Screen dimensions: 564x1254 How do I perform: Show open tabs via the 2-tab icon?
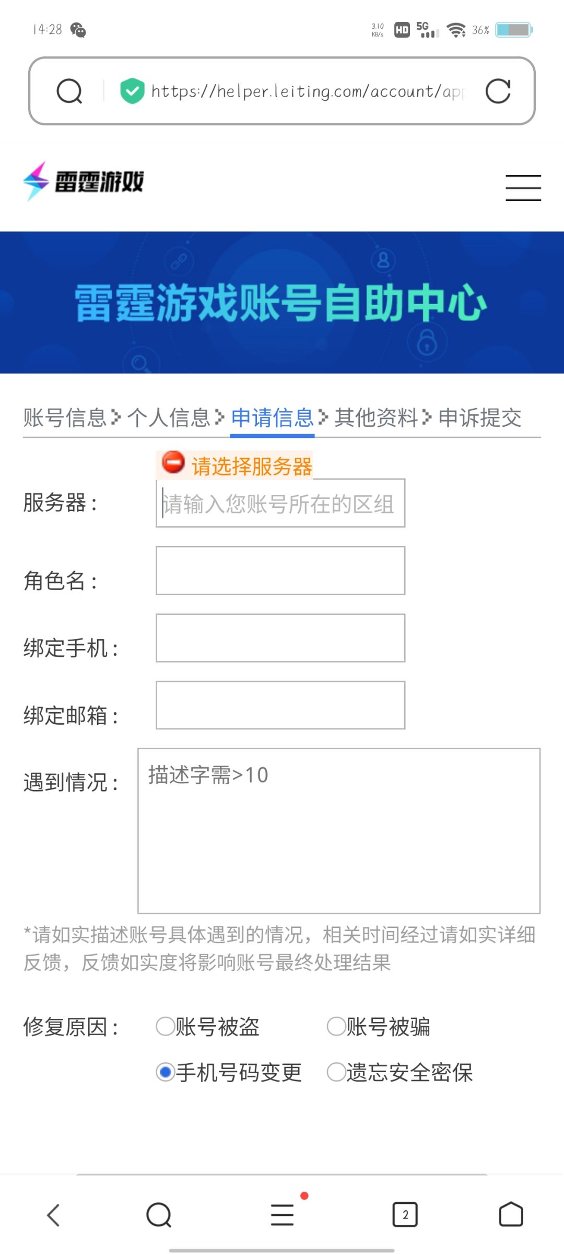(x=405, y=1215)
